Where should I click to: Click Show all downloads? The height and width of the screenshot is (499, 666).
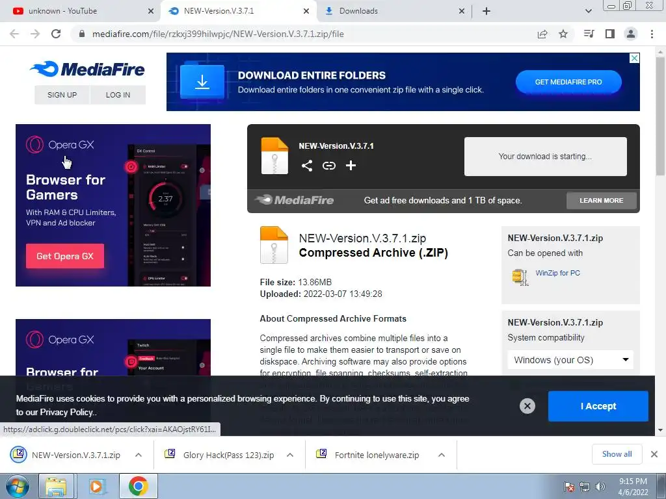[x=617, y=454]
